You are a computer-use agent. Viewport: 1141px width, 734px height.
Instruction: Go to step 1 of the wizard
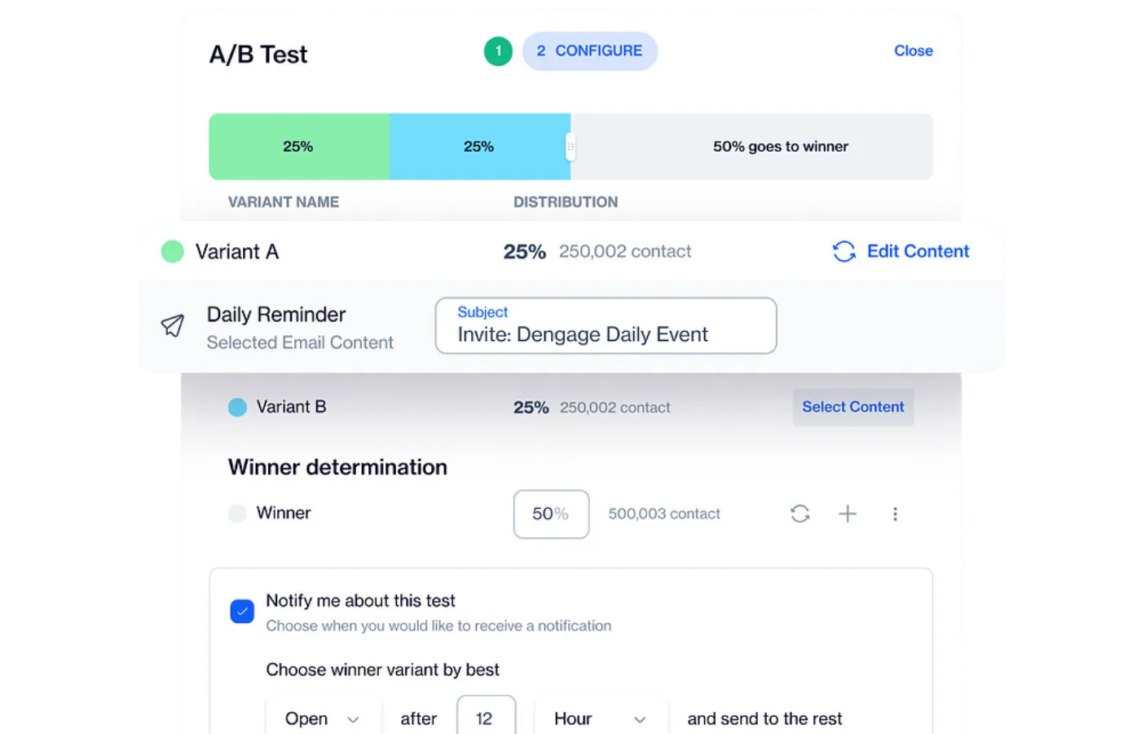coord(498,51)
